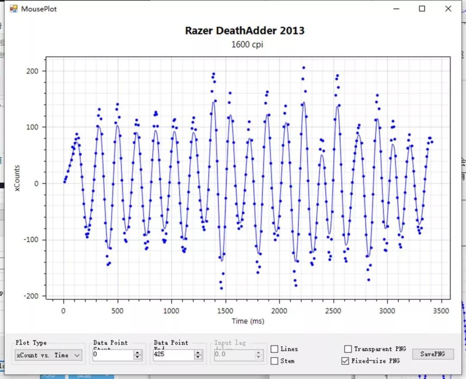
Task: Check the Transparent PNG option
Action: click(x=348, y=349)
